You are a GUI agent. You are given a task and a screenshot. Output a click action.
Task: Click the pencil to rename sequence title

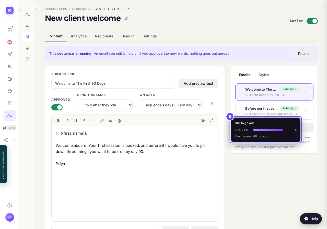coord(126,18)
